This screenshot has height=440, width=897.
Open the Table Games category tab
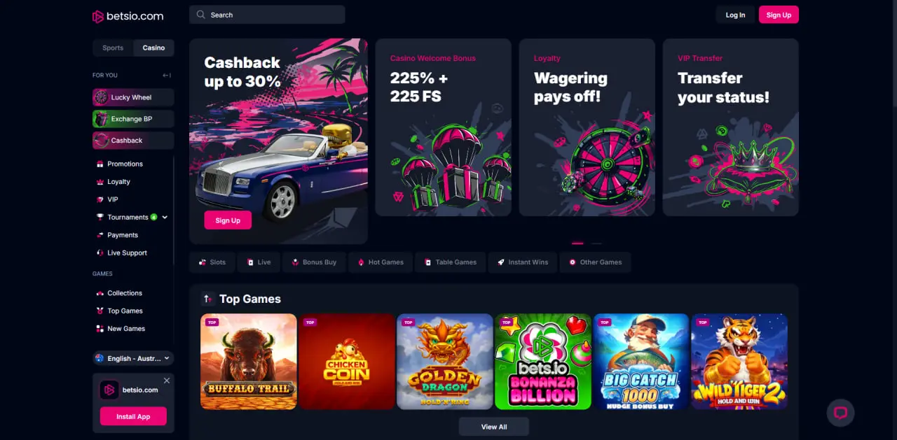pos(449,262)
